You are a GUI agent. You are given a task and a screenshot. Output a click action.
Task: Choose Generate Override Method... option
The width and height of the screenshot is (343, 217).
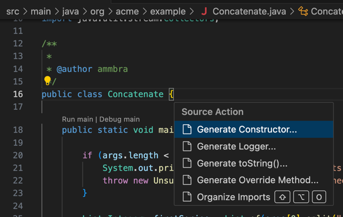[x=254, y=180]
